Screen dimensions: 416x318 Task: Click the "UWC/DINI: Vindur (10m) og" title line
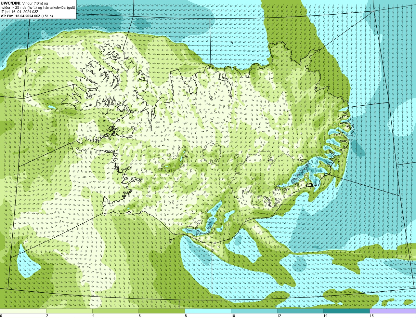pyautogui.click(x=24, y=3)
